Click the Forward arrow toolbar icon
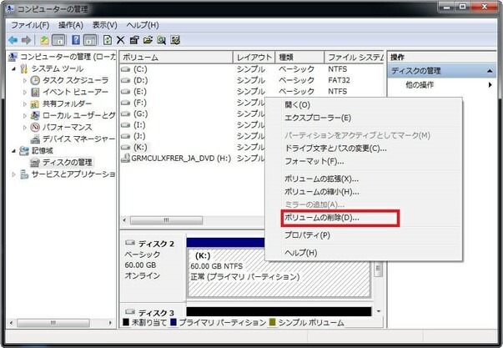This screenshot has height=348, width=503. click(x=27, y=40)
